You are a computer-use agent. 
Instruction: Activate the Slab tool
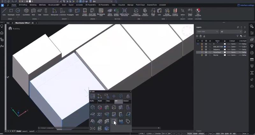click(40, 12)
